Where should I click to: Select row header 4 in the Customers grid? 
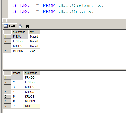point(7,51)
